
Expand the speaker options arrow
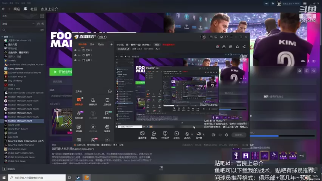click(x=204, y=134)
